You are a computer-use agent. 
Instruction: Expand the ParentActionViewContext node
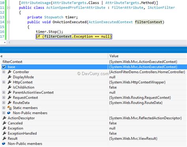point(4,92)
